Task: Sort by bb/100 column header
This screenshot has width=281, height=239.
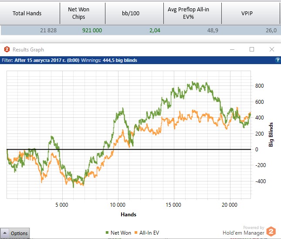Action: (x=134, y=13)
